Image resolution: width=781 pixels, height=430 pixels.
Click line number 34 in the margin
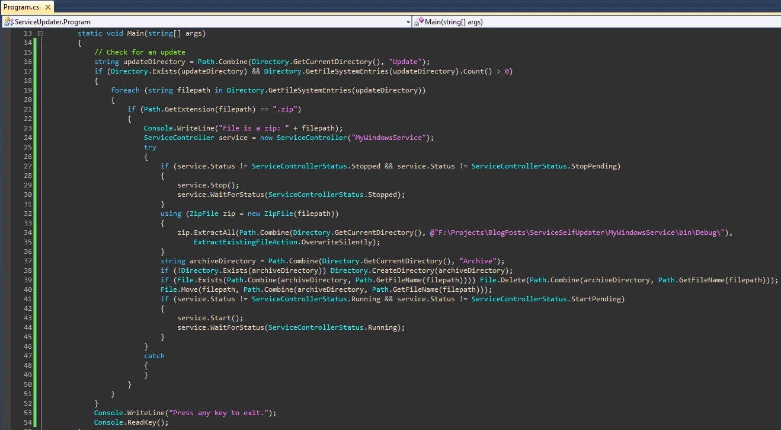pyautogui.click(x=28, y=232)
